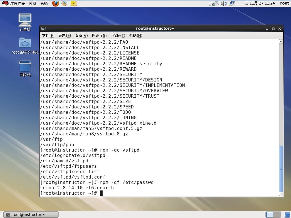Click the line ending README.security
This screenshot has width=291, height=218.
(x=101, y=64)
